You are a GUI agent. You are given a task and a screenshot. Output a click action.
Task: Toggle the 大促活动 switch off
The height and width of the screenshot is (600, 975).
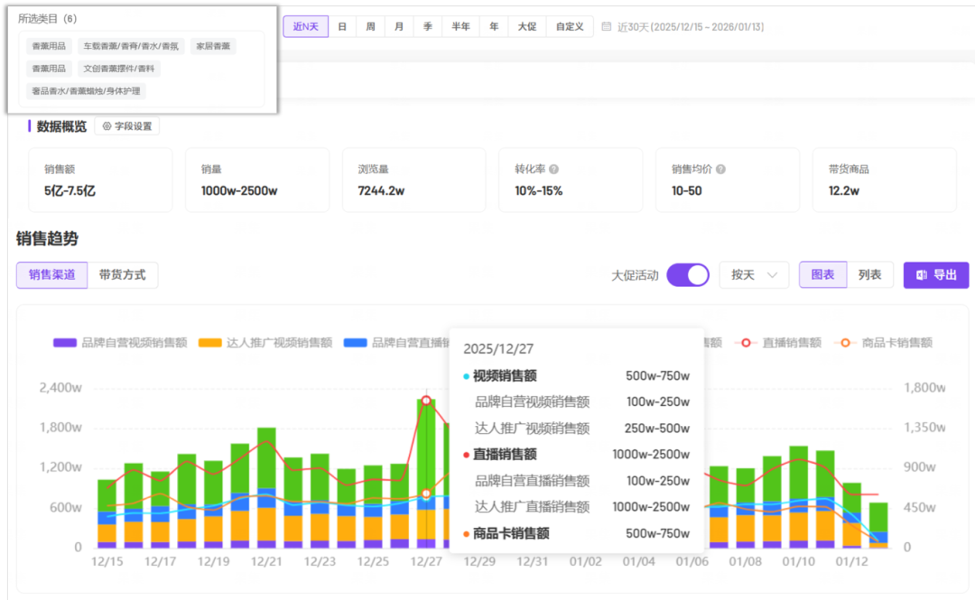[x=688, y=275]
